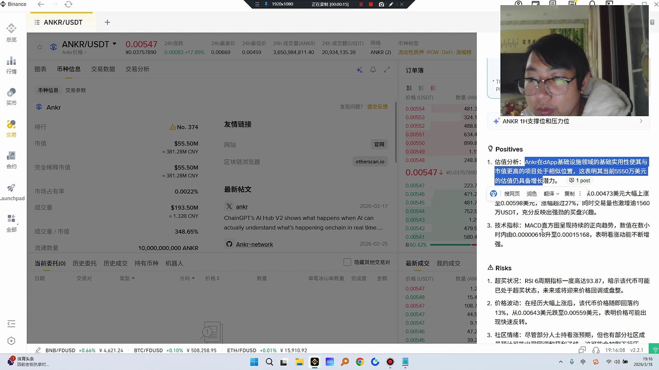Viewport: 659px width, 370px height.
Task: Open more options in the selection popup
Action: 581,194
